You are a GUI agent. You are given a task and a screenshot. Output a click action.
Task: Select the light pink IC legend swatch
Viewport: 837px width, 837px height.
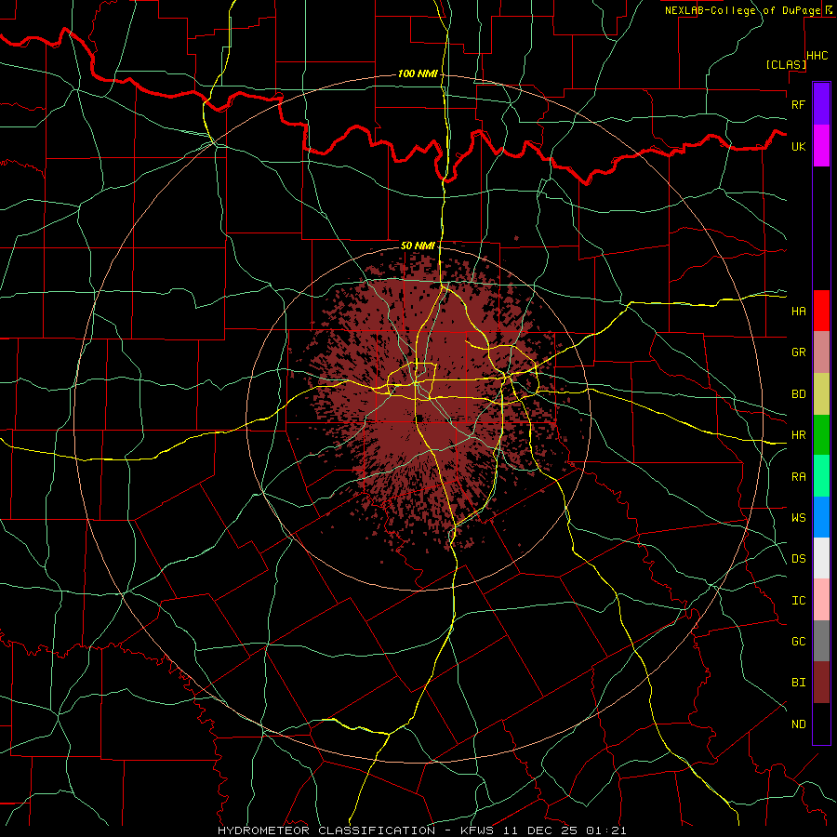coord(821,600)
